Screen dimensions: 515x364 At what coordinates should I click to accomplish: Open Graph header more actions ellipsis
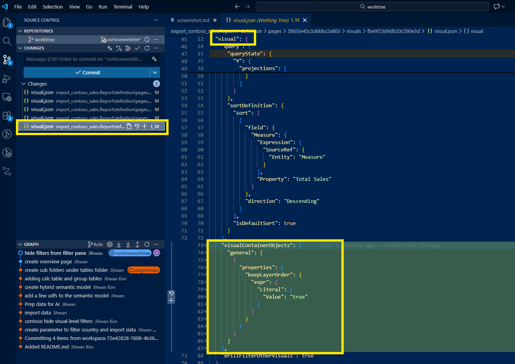click(x=156, y=244)
